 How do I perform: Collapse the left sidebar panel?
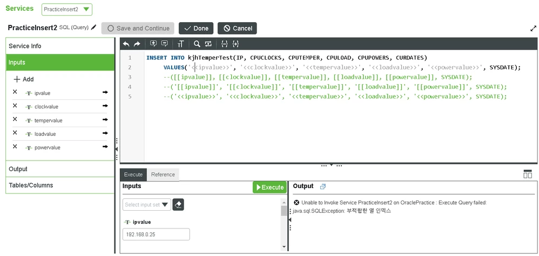(x=117, y=149)
